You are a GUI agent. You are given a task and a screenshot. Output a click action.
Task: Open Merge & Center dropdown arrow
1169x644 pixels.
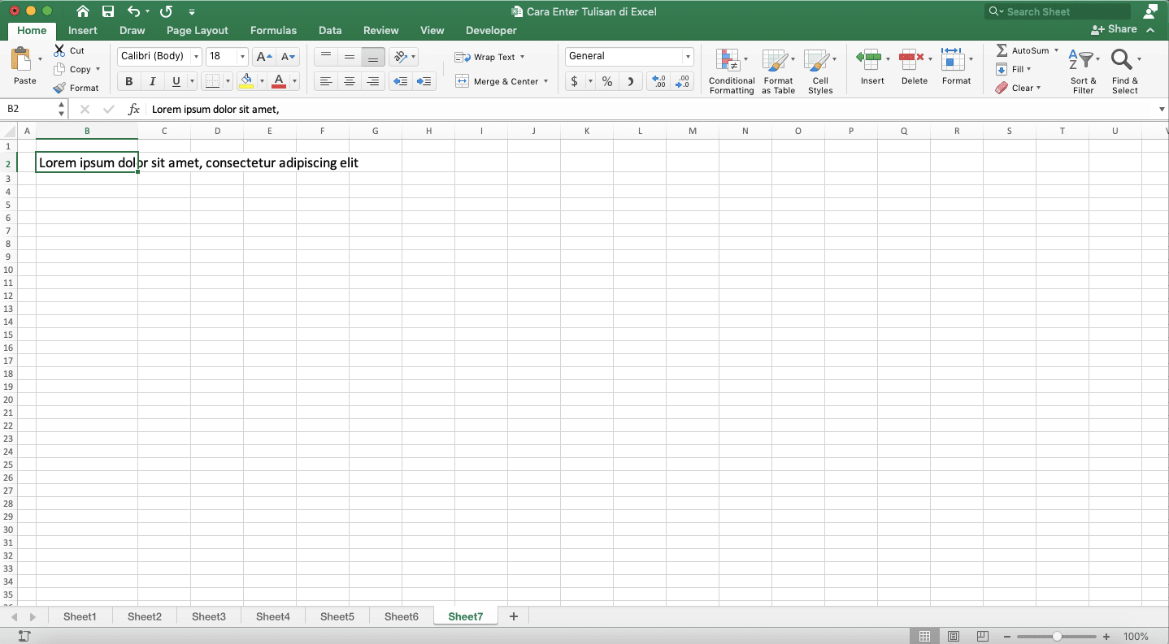(x=545, y=81)
